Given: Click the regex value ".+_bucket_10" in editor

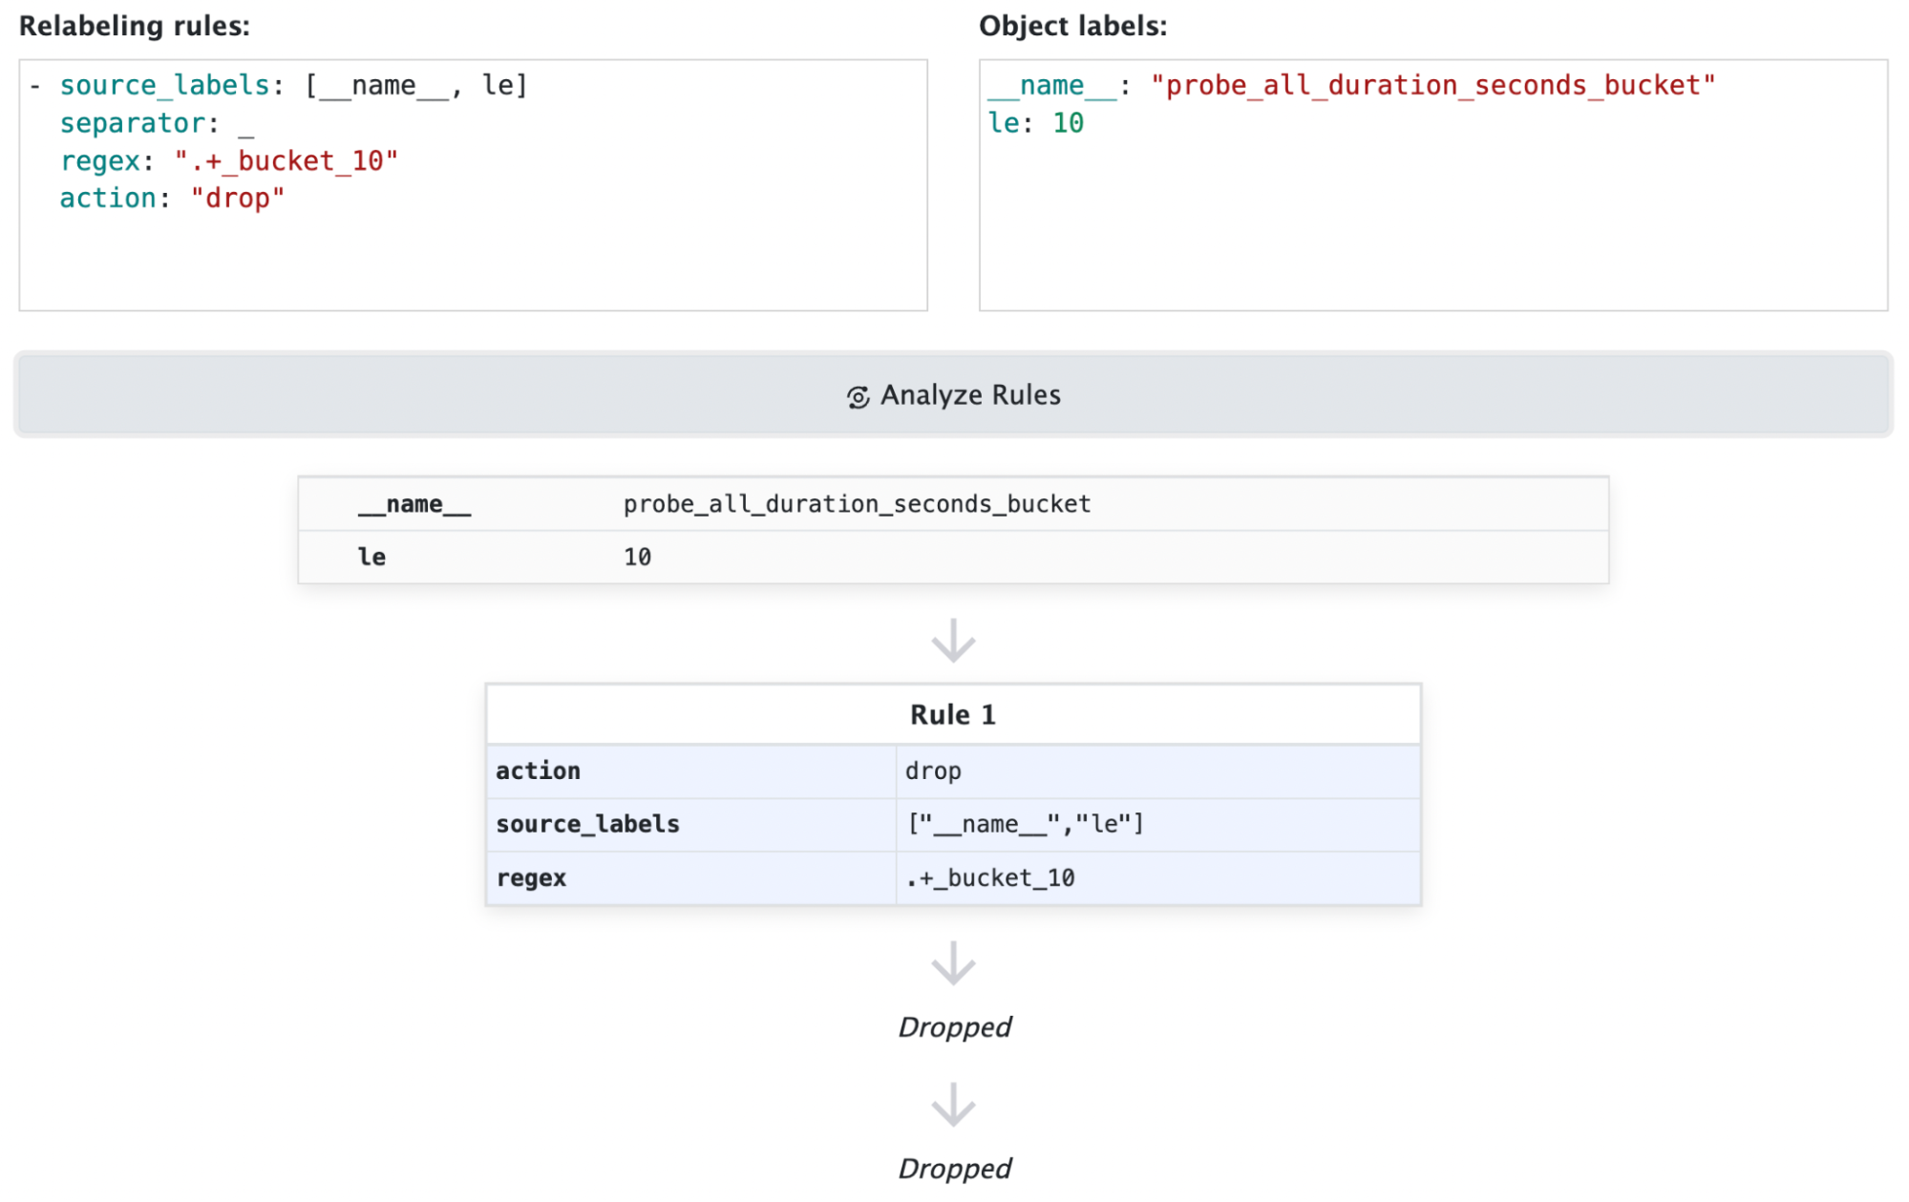Looking at the screenshot, I should (286, 161).
